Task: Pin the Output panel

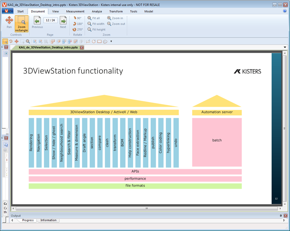Action: 281,216
